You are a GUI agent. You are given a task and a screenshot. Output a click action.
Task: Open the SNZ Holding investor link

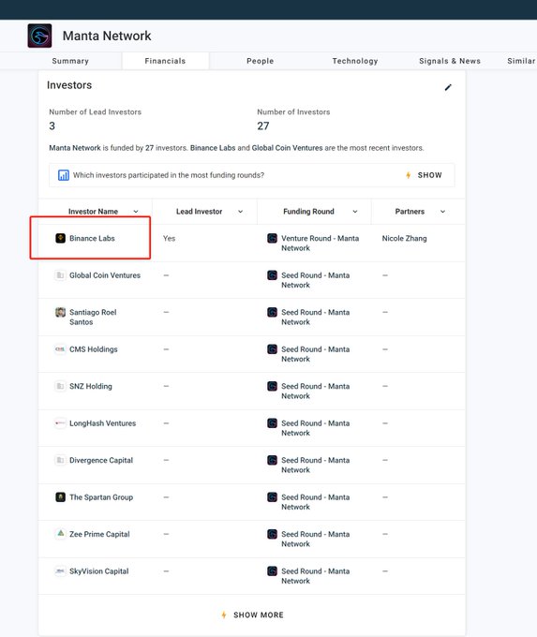pyautogui.click(x=91, y=386)
